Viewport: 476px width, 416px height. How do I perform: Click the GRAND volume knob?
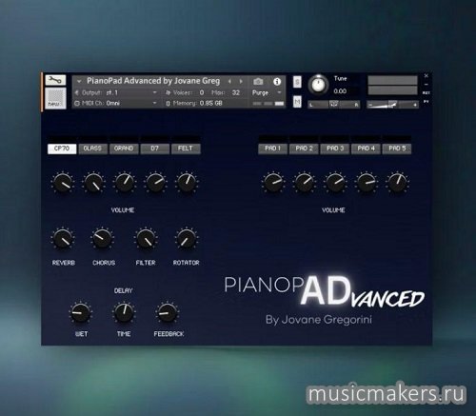tap(125, 183)
